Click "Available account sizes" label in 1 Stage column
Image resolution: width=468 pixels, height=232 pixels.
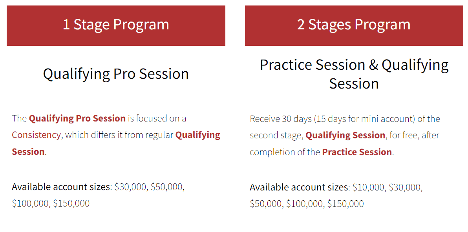tap(61, 187)
